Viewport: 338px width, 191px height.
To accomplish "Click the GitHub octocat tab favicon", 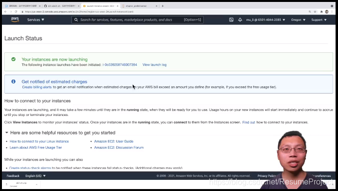I will (x=45, y=6).
